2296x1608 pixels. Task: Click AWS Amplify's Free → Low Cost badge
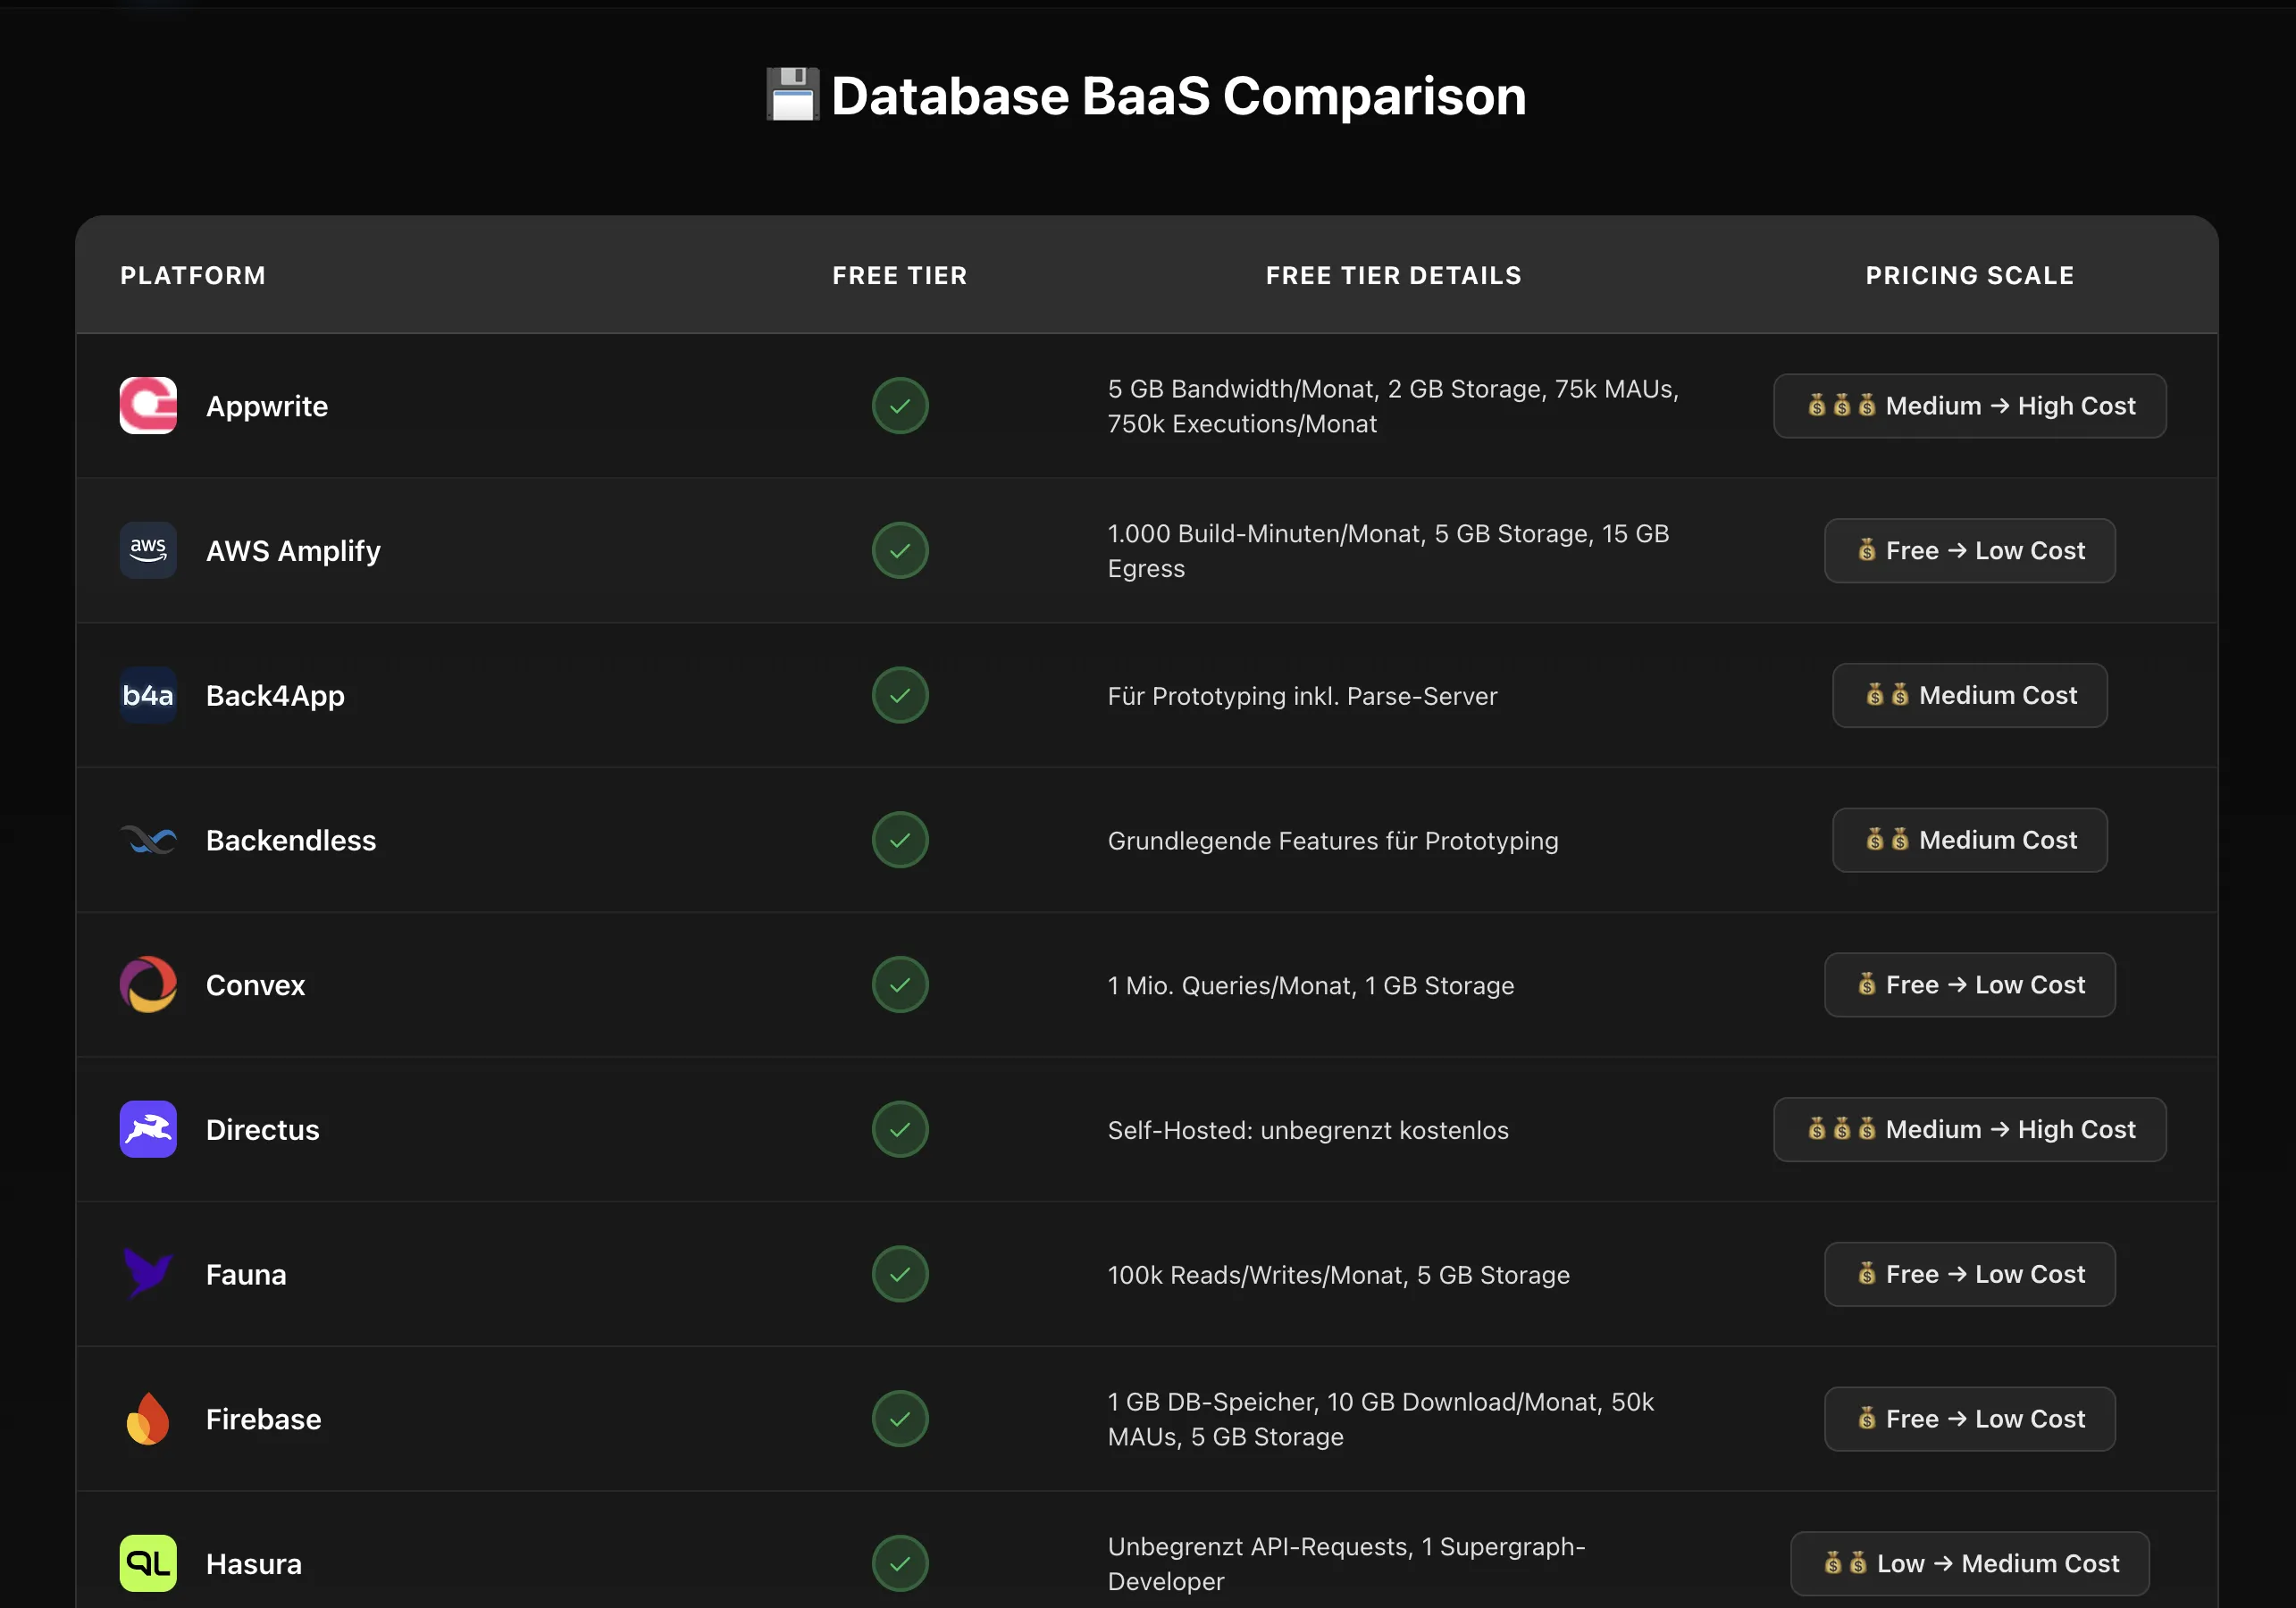tap(1969, 550)
